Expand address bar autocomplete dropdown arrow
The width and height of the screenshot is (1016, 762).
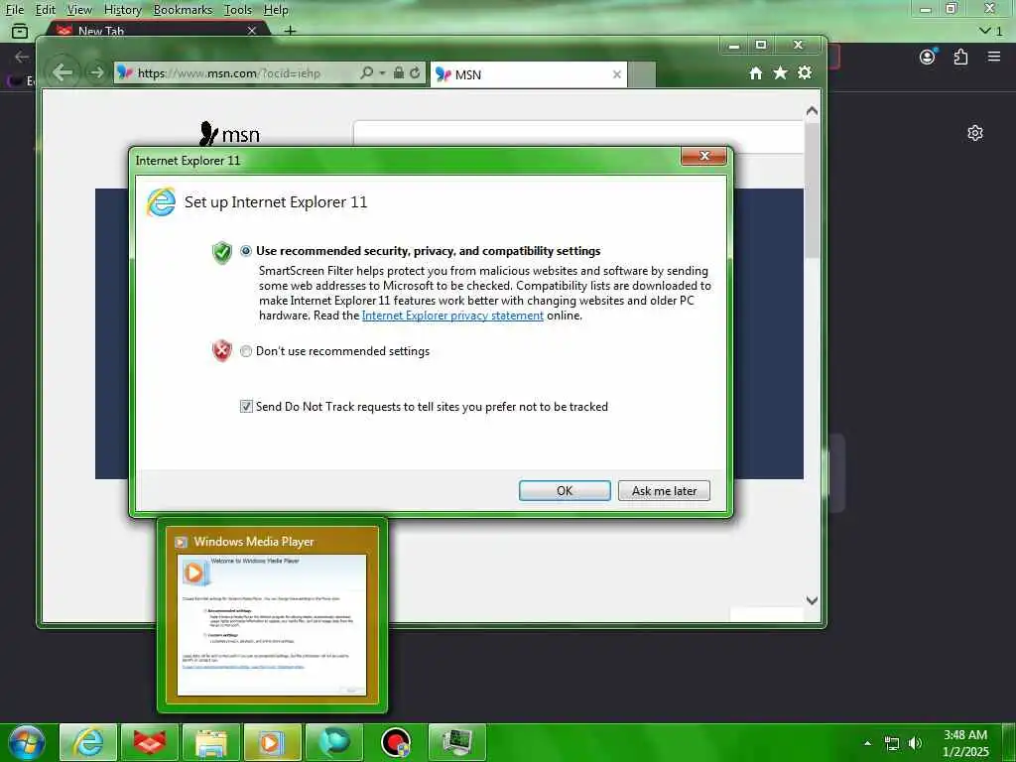382,72
